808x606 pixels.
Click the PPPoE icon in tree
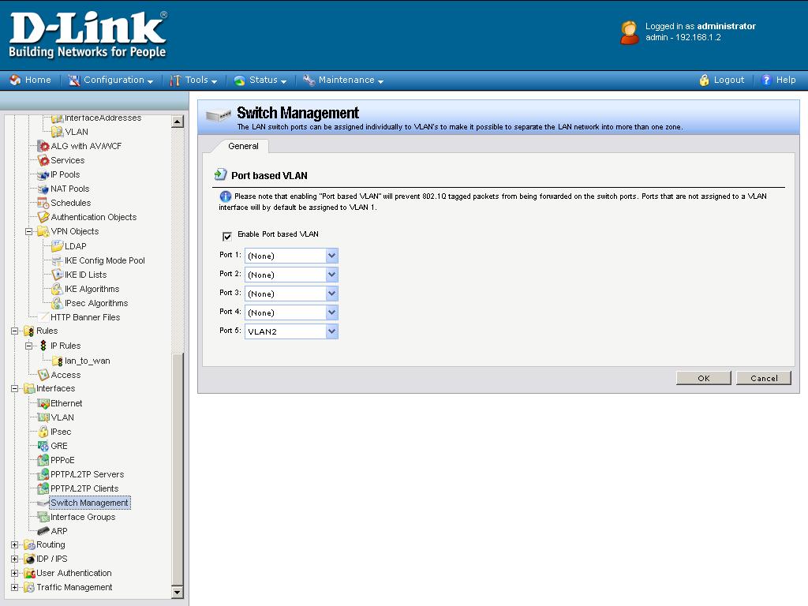[x=43, y=460]
